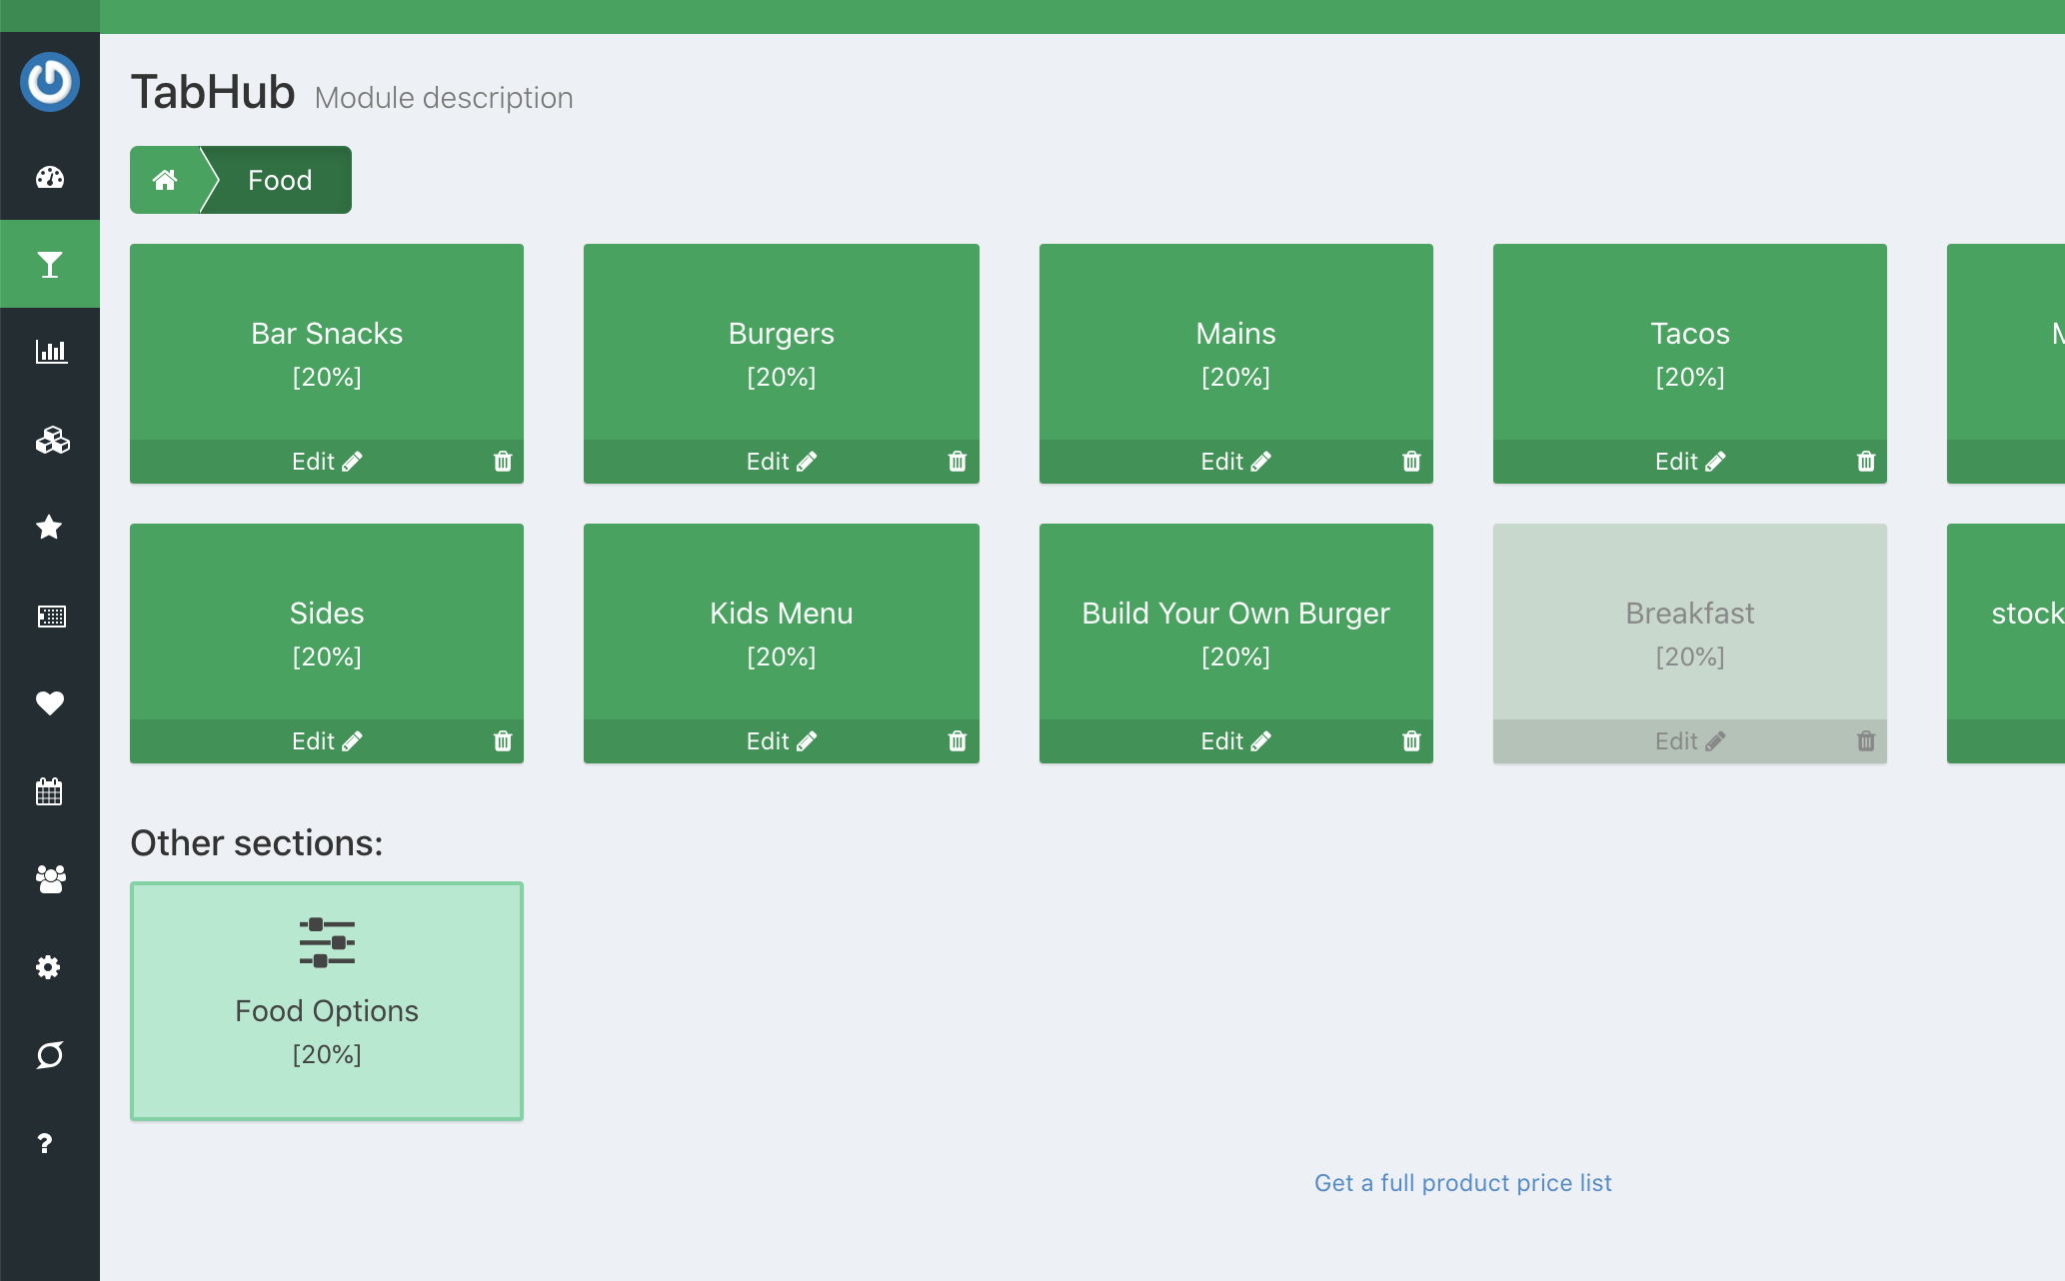Open the star favorites sidebar icon
Image resolution: width=2065 pixels, height=1281 pixels.
(x=50, y=527)
